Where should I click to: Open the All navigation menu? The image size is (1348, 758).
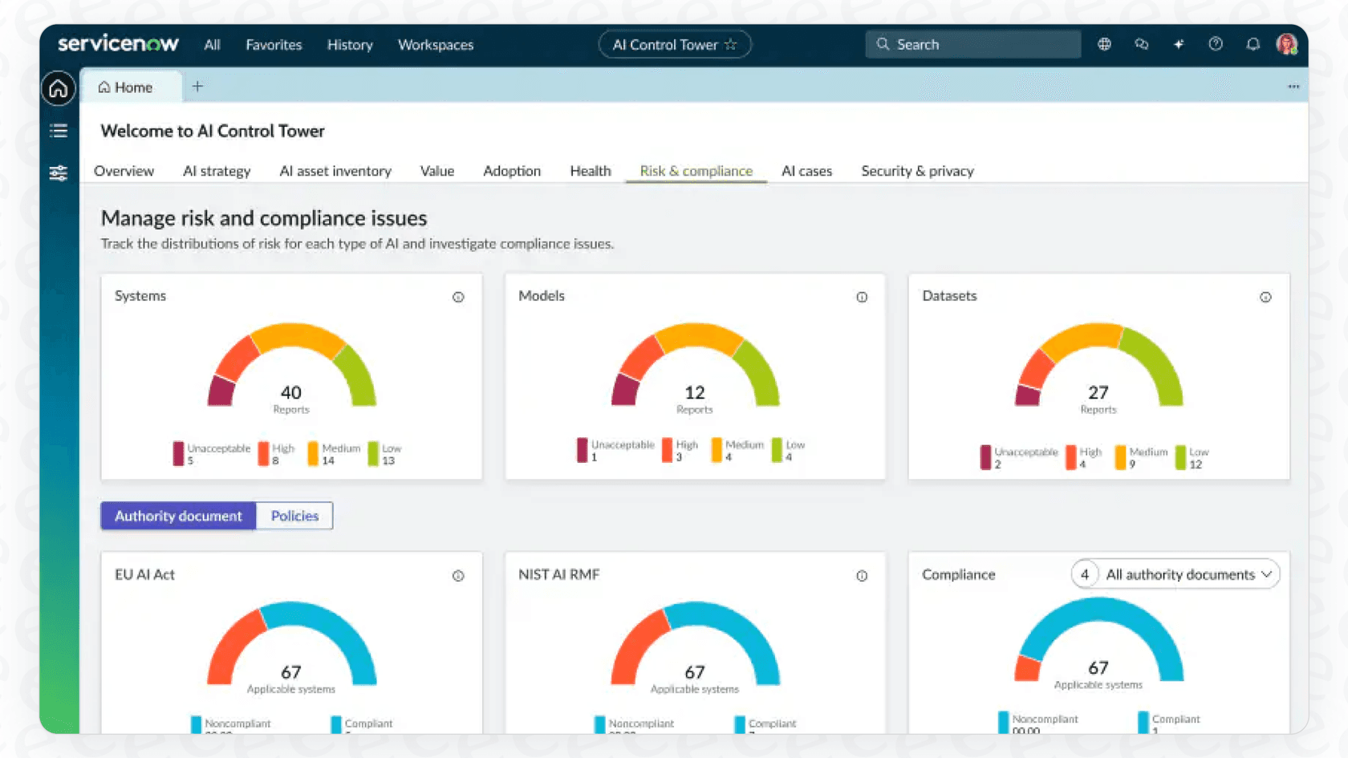click(x=211, y=45)
